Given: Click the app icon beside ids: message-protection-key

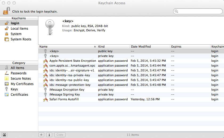Looking at the screenshot, I should click(46, 85).
